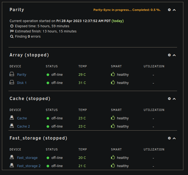Click the Cache (stopped) heading
The image size is (188, 175).
[30, 99]
